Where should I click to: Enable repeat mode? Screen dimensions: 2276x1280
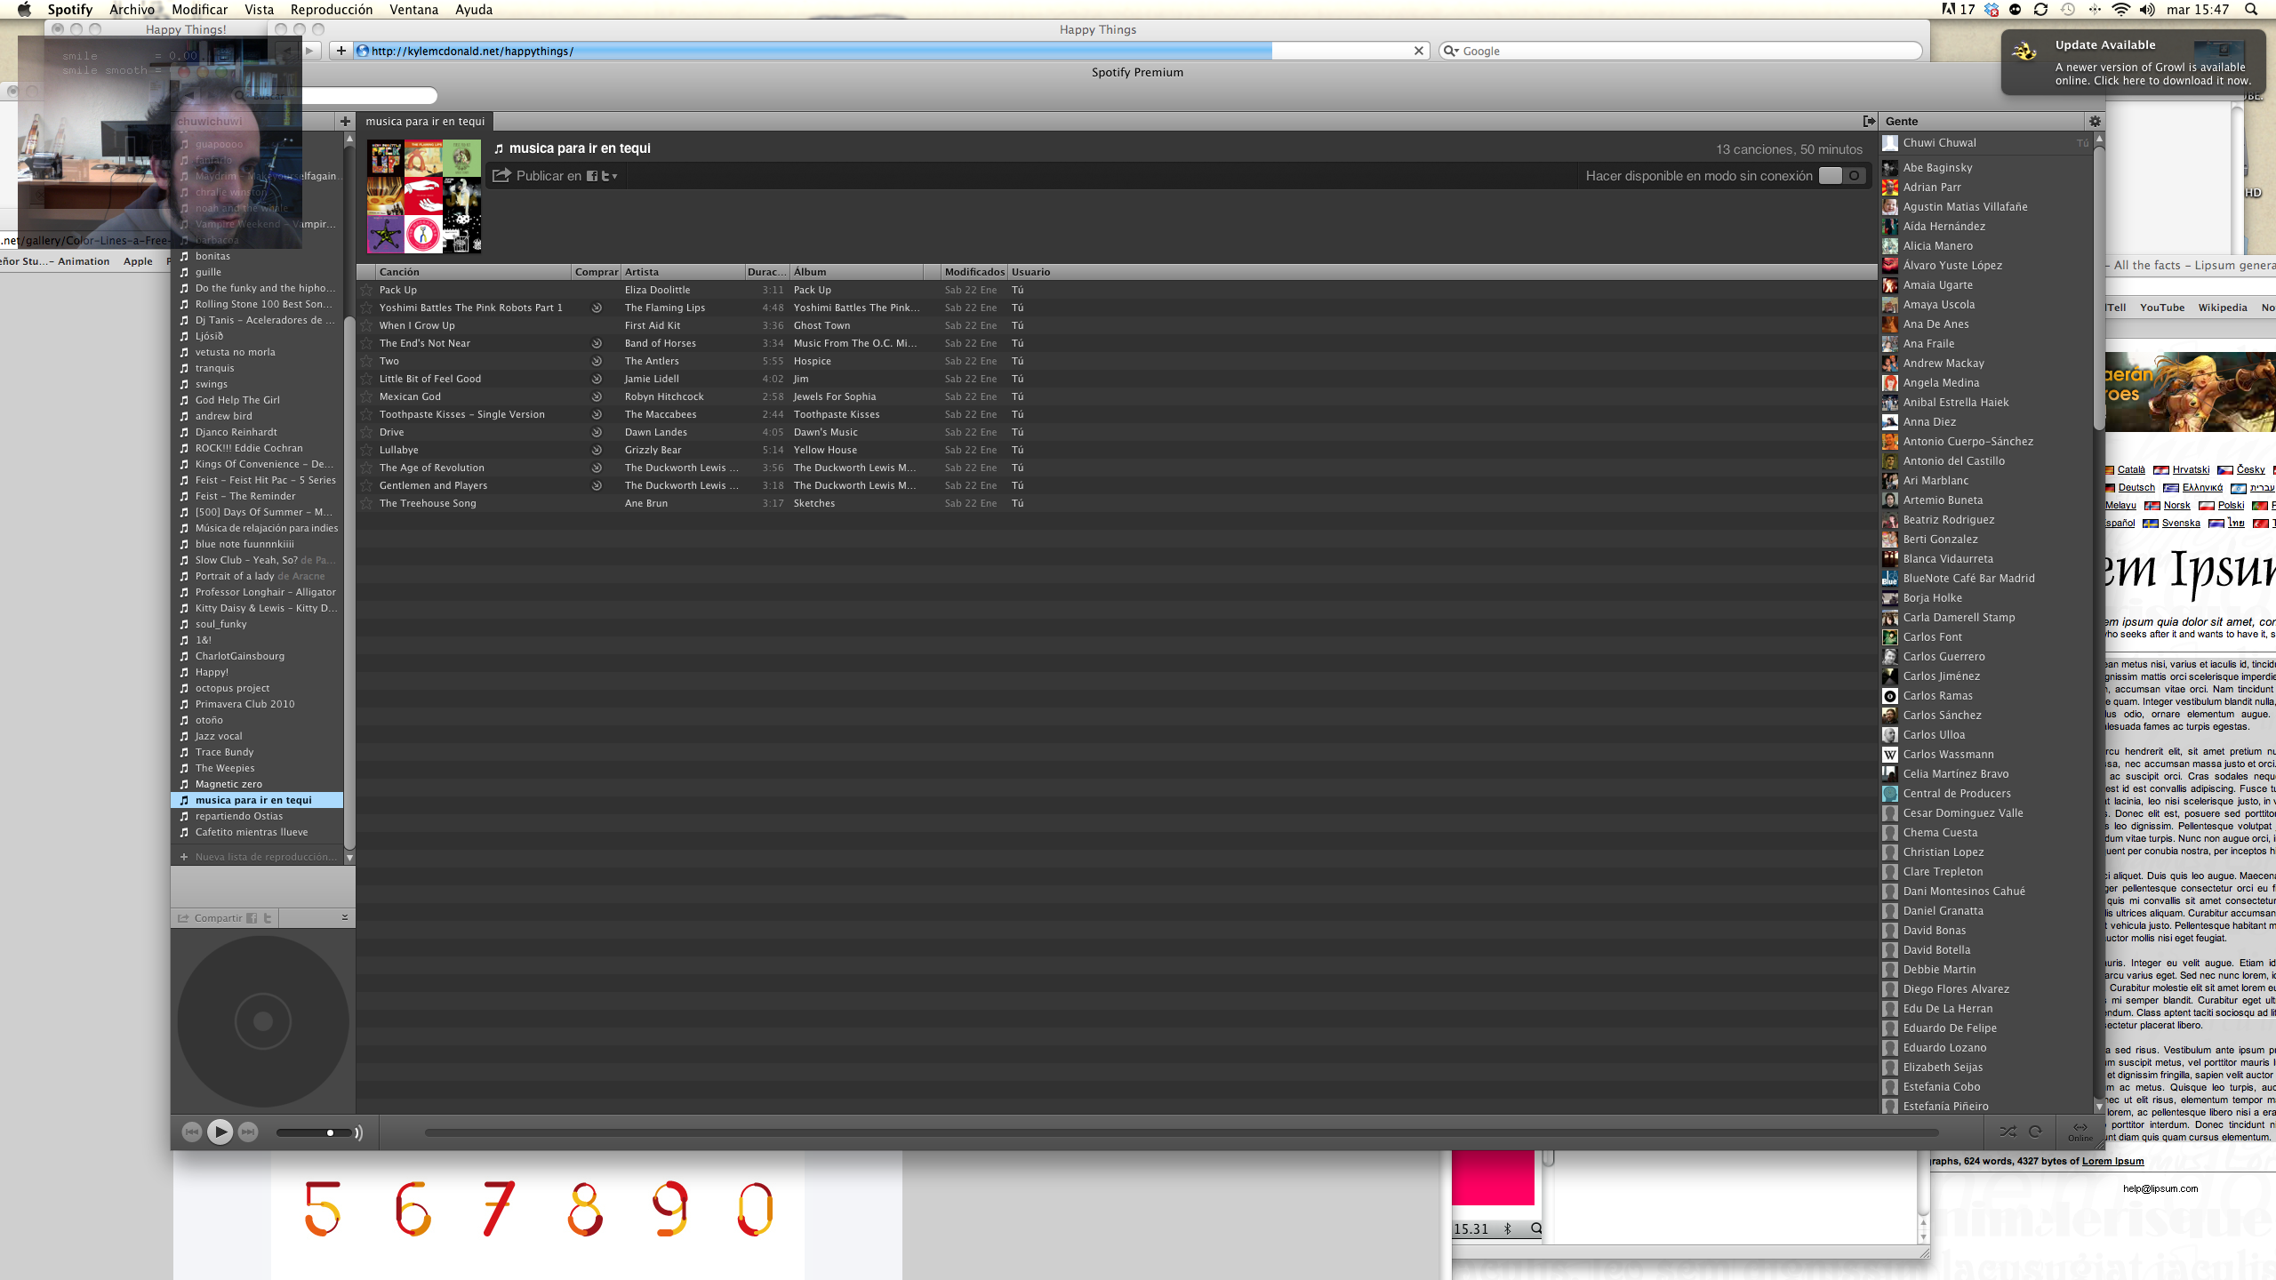pos(2035,1132)
